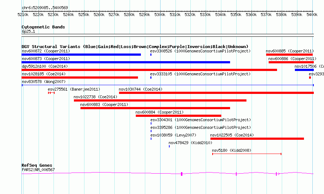324x194 pixels.
Task: Click the nsv1022738 (Coe2014) red bar
Action: [160, 100]
